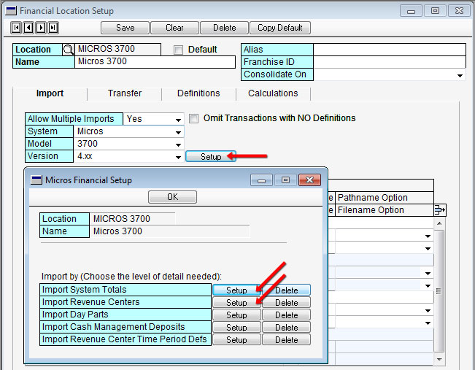Click the Franchise ID input field
The height and width of the screenshot is (370, 475).
coord(390,62)
